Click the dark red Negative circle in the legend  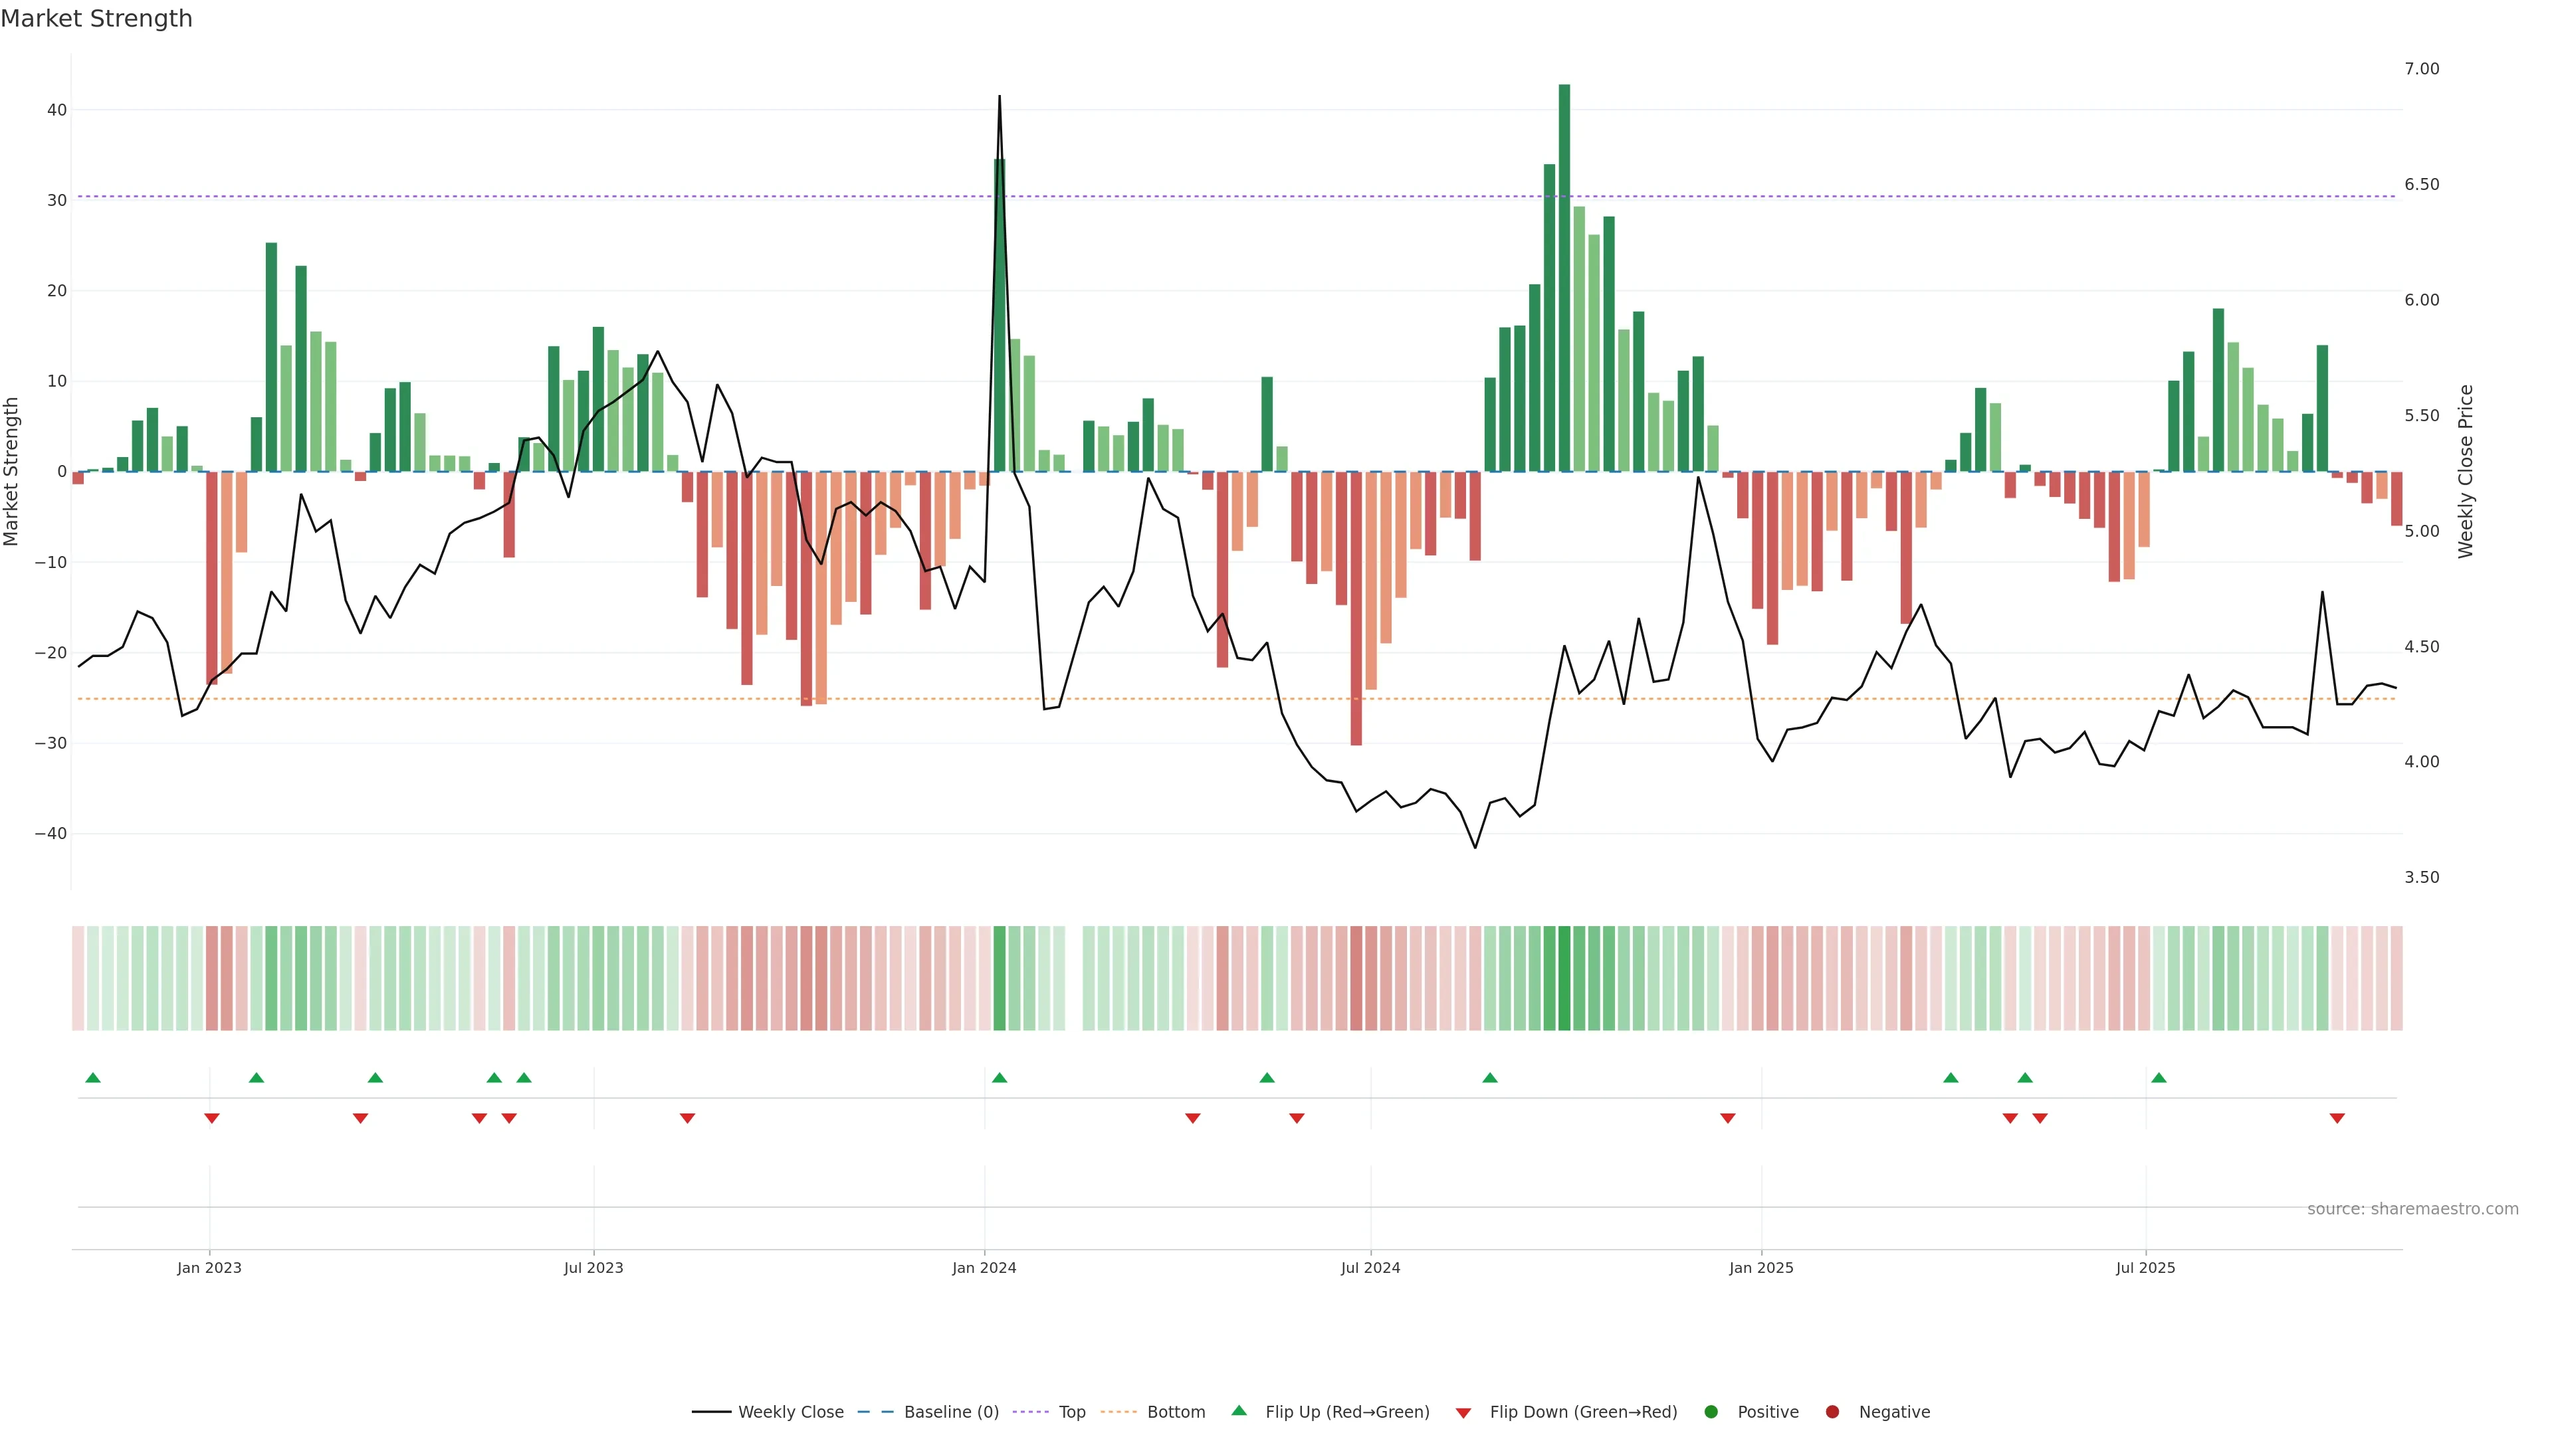(x=1832, y=1412)
